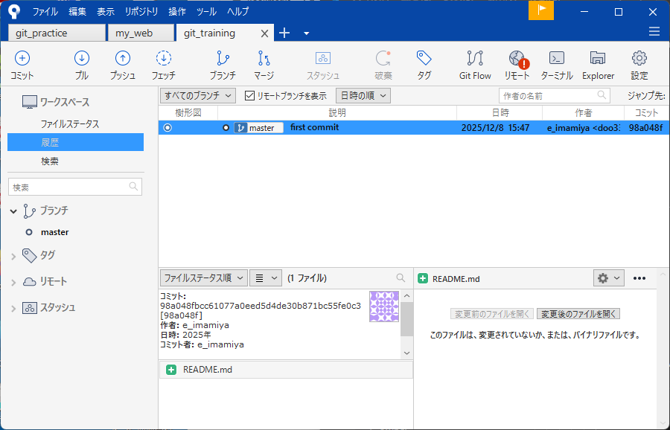Open the リポジトリ menu
This screenshot has height=430, width=670.
pyautogui.click(x=141, y=12)
